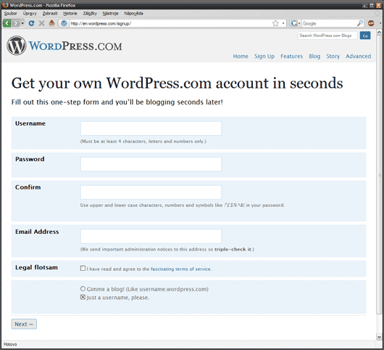This screenshot has width=384, height=350.
Task: Click the blue Go search button
Action: pos(365,36)
